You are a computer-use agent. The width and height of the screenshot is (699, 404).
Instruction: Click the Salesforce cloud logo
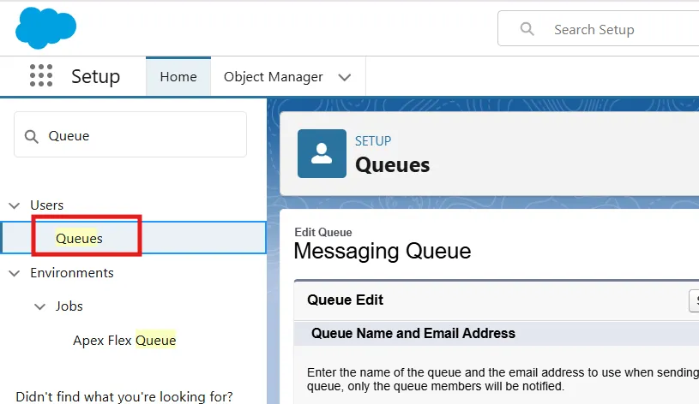[45, 27]
